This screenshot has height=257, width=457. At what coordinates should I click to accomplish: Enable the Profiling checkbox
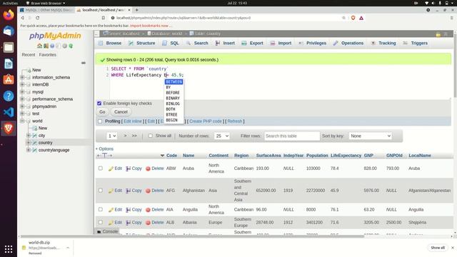(x=100, y=121)
